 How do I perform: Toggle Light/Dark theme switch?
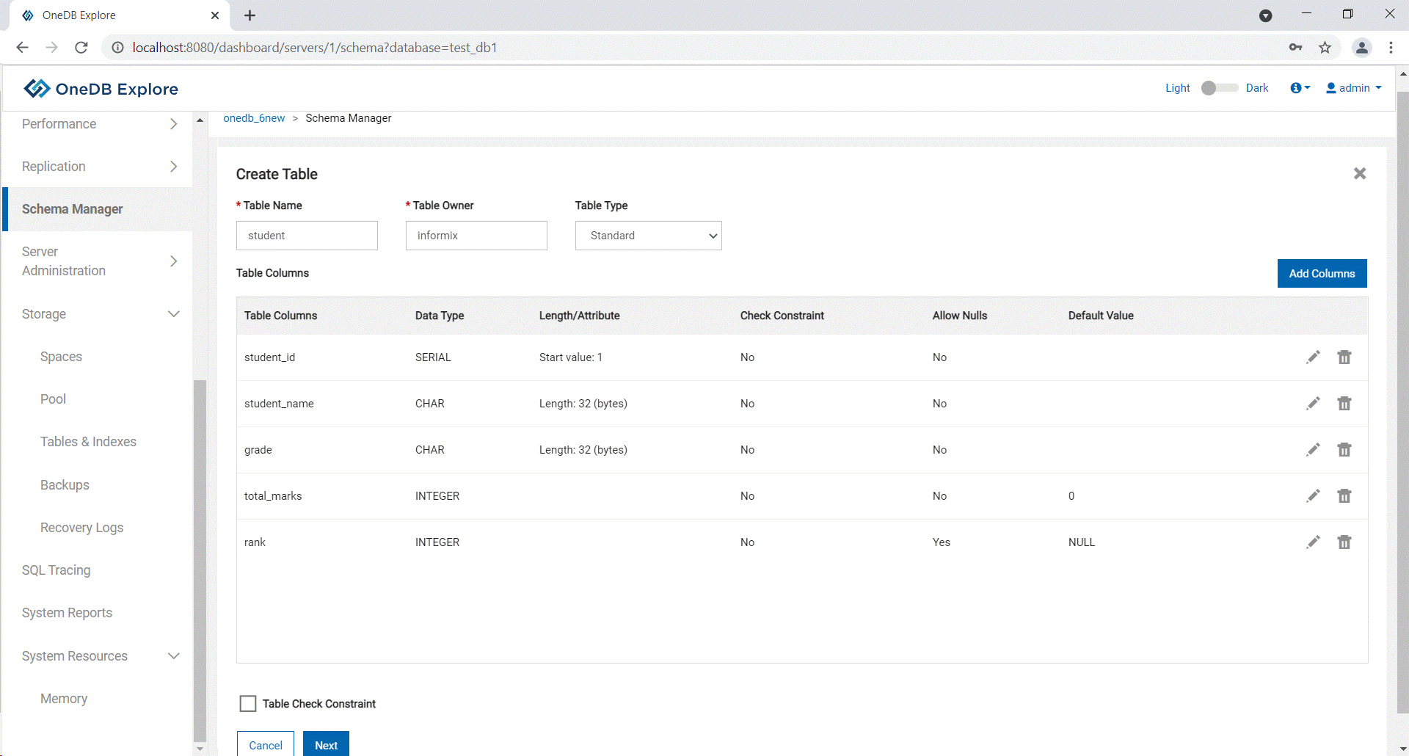(1218, 88)
